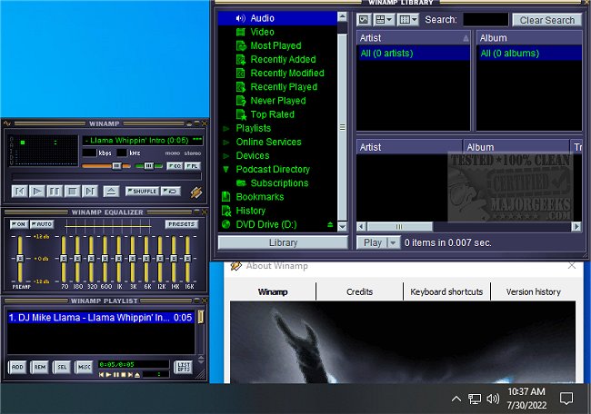Open the Keyboard shortcuts tab
The height and width of the screenshot is (414, 591).
[x=446, y=292]
